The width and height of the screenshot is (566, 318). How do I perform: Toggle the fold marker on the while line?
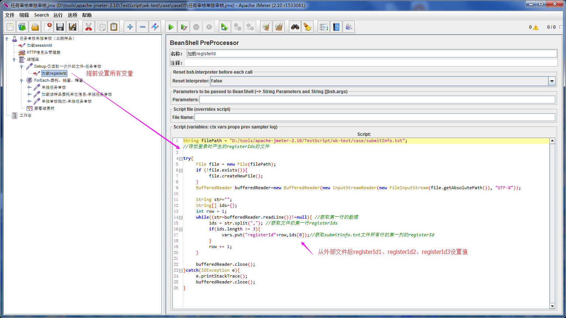[181, 218]
